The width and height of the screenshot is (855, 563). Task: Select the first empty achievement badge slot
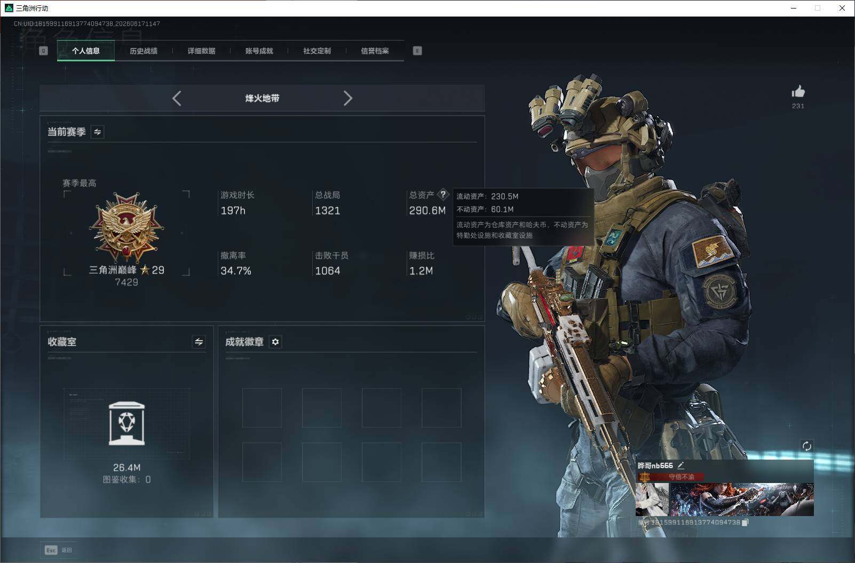point(262,408)
